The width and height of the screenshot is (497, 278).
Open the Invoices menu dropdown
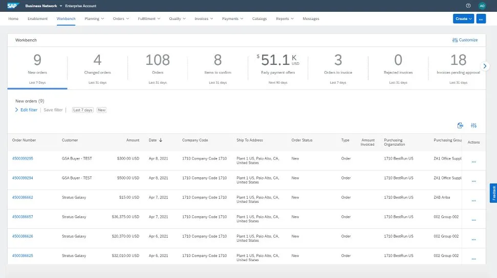[x=205, y=19]
